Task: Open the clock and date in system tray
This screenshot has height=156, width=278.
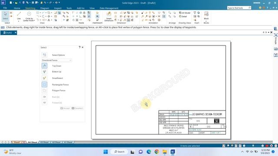Action: (265, 152)
